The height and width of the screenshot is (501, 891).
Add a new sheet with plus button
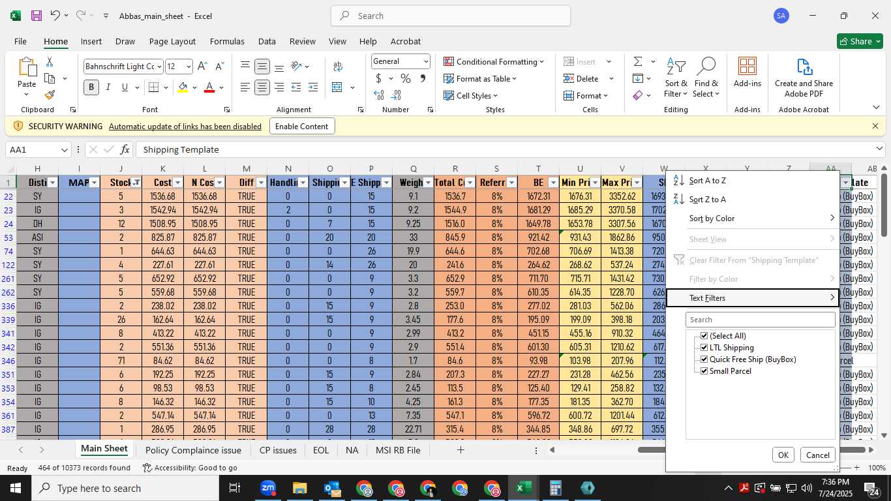tap(461, 450)
